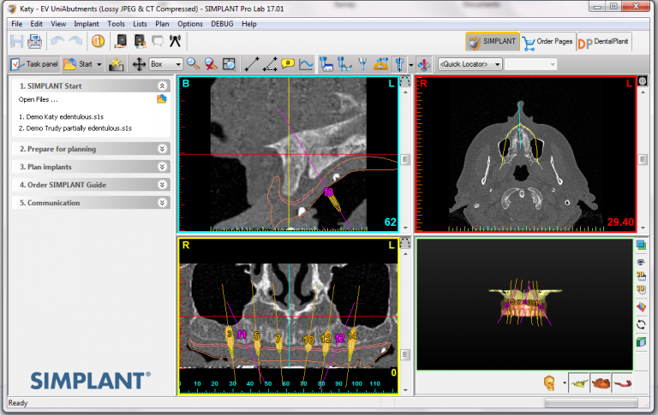
Task: Toggle the eye visibility icon in 3D pane
Action: point(641,262)
